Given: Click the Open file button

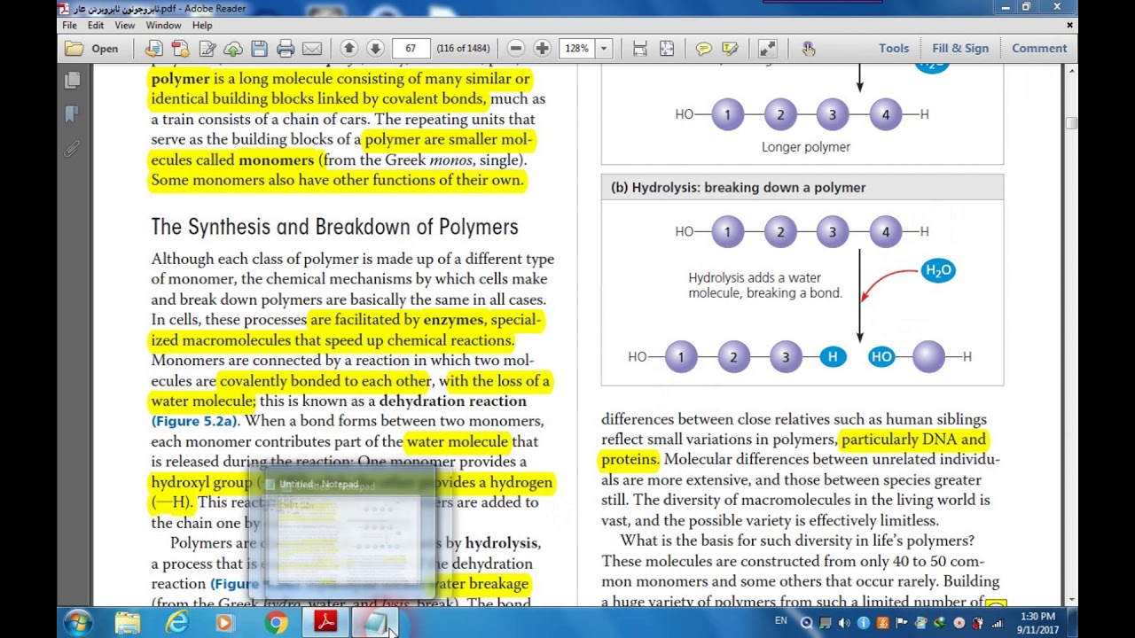Looking at the screenshot, I should 91,49.
